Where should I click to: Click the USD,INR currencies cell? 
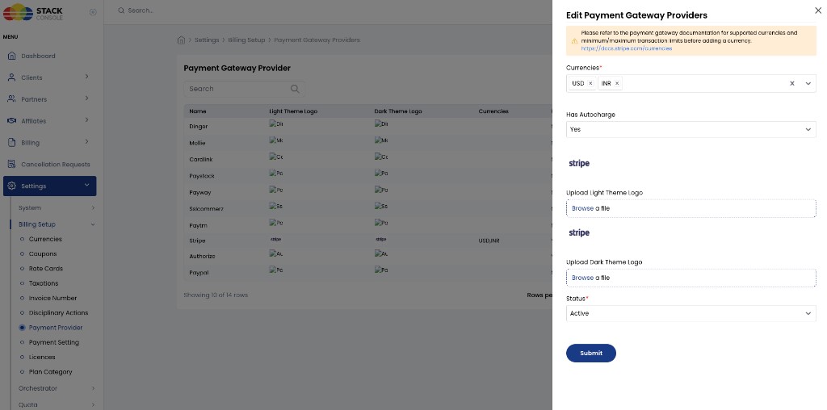[489, 241]
